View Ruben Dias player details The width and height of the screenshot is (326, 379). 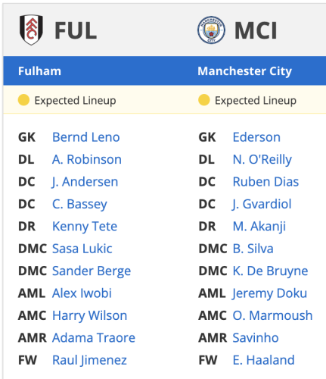click(265, 182)
